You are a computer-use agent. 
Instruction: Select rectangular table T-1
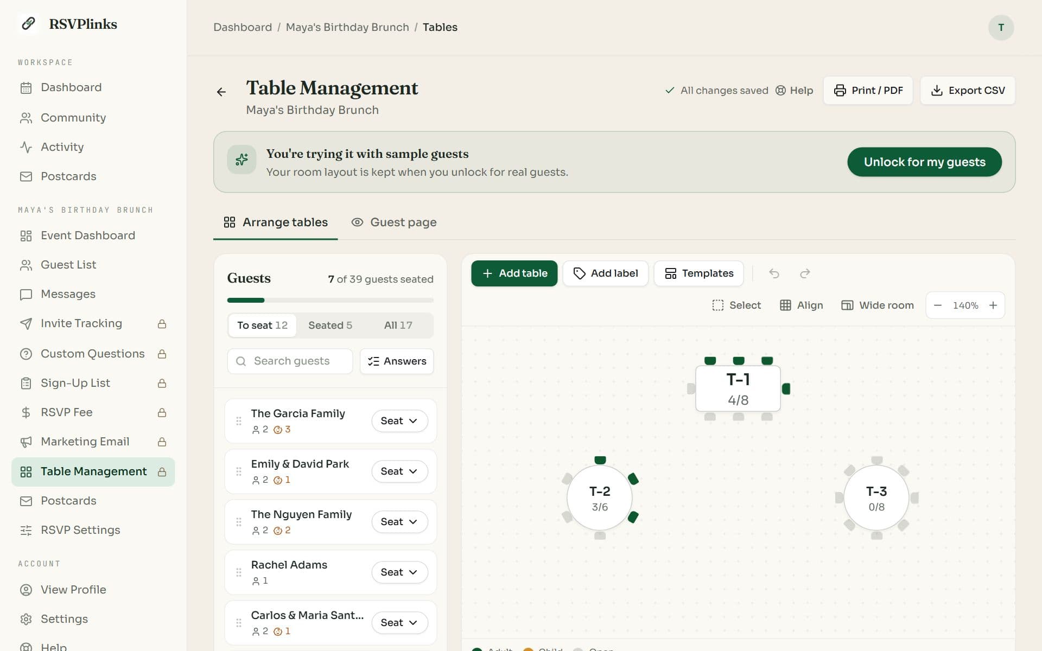[x=738, y=389]
